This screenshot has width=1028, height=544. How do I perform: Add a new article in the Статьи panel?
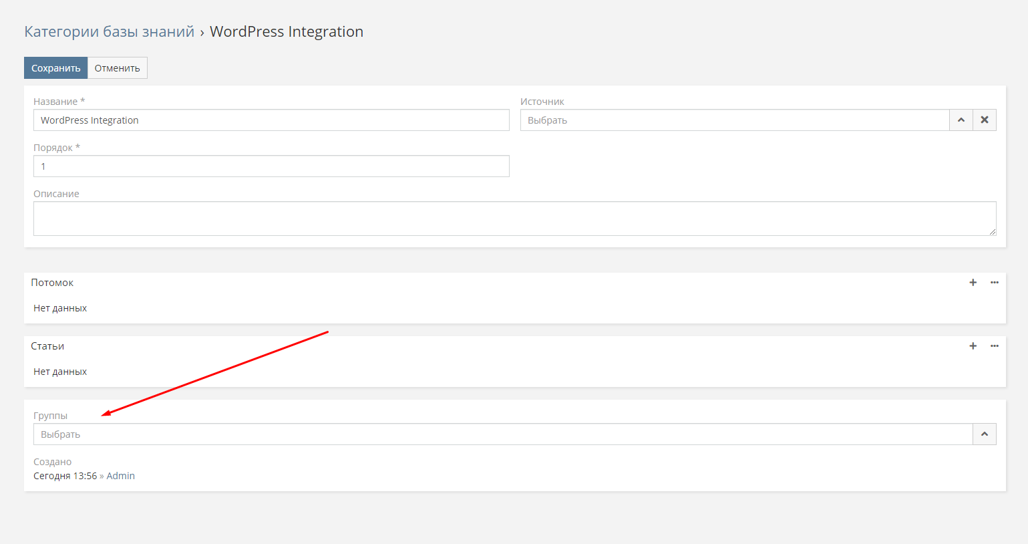[973, 346]
